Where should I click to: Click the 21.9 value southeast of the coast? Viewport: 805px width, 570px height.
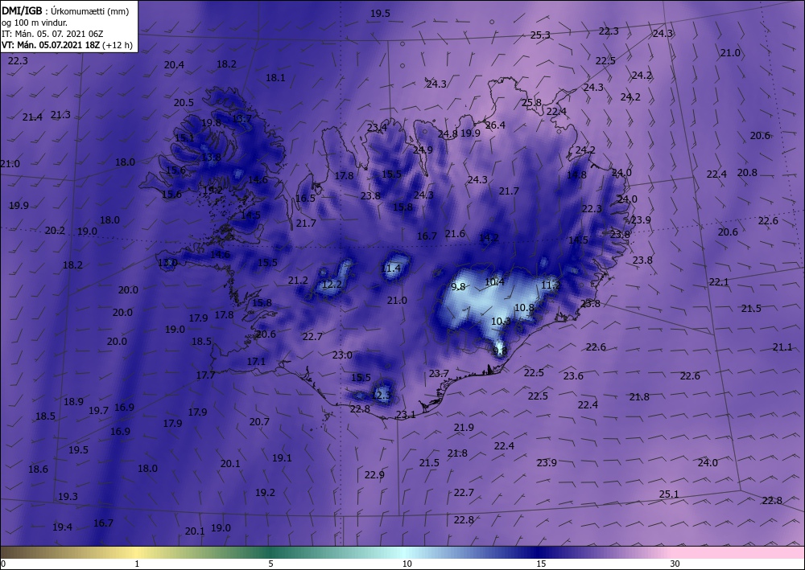[464, 428]
